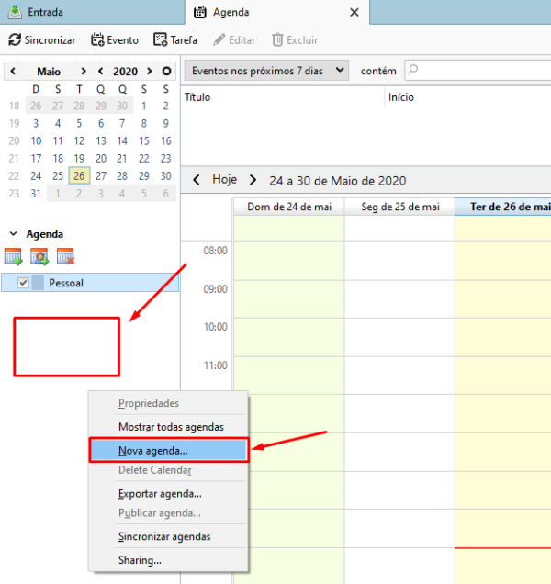Image resolution: width=551 pixels, height=584 pixels.
Task: Click the first calendar icon under Agenda
Action: 14,257
